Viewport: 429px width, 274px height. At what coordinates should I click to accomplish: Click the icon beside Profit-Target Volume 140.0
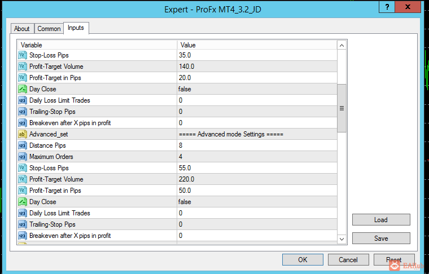pyautogui.click(x=23, y=67)
